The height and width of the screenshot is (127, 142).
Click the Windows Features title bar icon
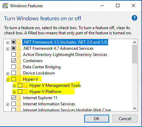[x=5, y=6]
